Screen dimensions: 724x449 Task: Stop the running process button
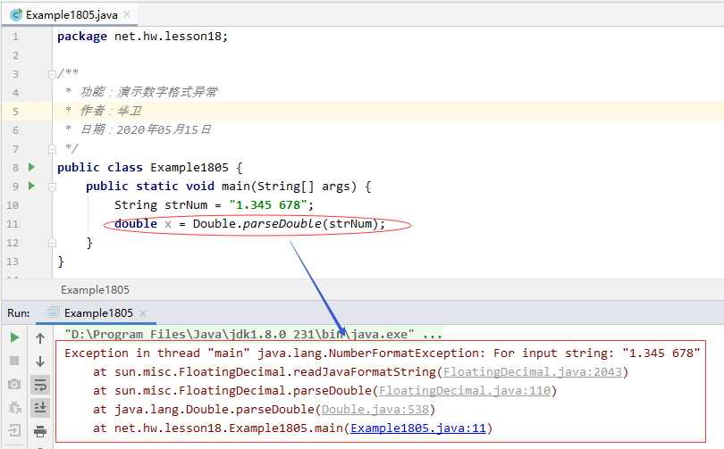(x=14, y=361)
